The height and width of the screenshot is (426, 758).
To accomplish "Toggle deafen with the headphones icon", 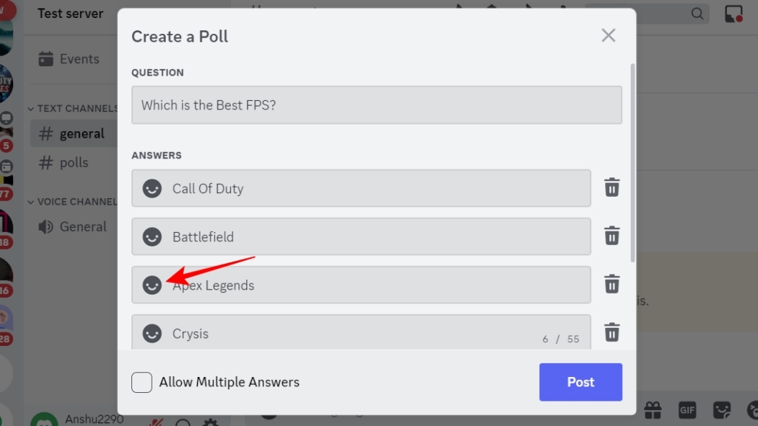I will coord(182,421).
